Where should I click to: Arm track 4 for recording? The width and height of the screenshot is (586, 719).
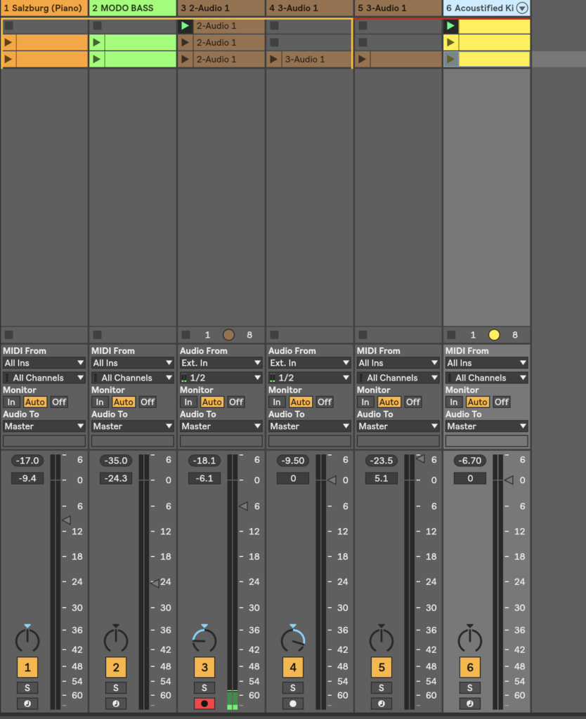(293, 704)
